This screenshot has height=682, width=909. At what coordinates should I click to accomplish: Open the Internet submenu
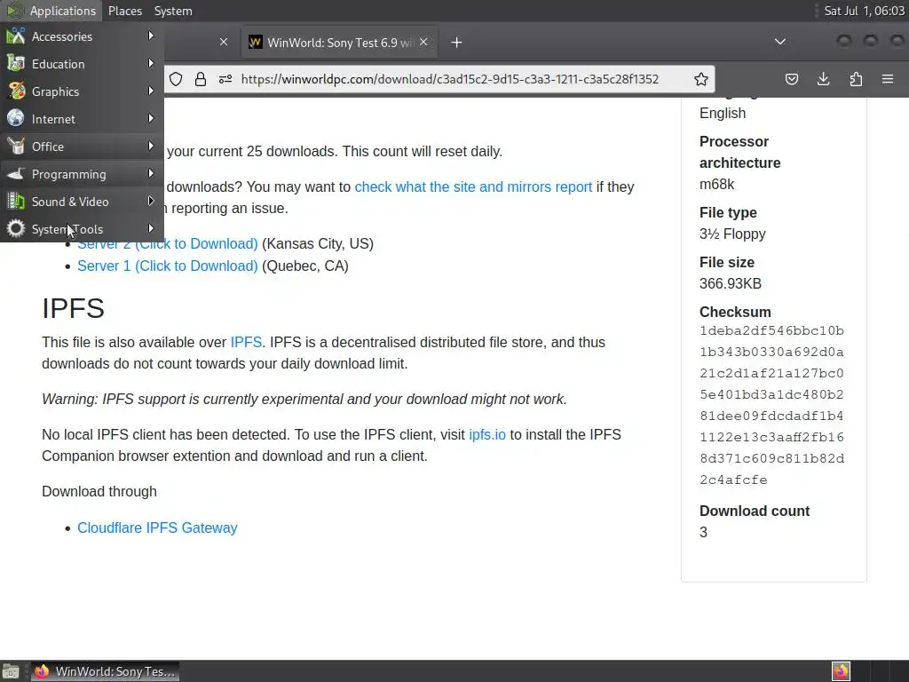(x=82, y=119)
